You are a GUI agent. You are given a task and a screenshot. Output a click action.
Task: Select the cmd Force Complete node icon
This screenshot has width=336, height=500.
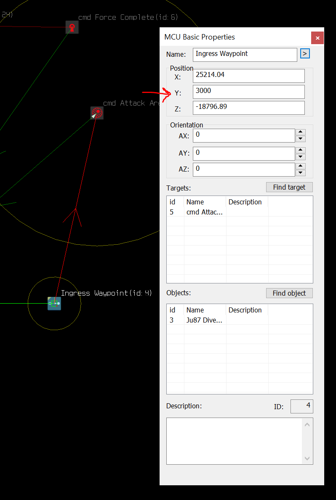pos(72,27)
